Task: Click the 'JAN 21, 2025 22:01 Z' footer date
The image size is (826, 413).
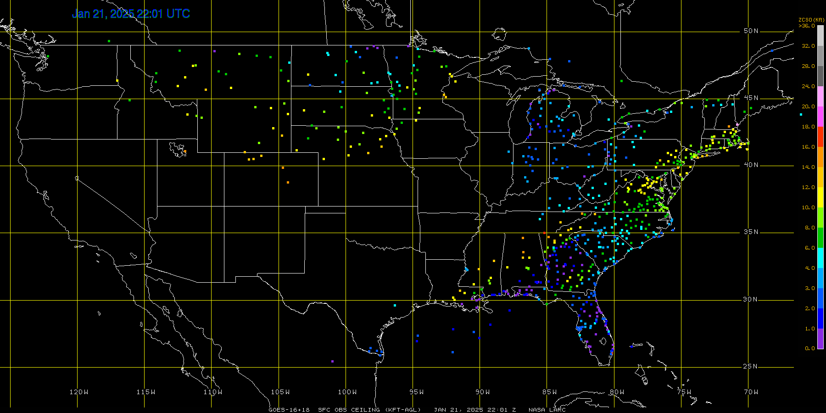Action: click(x=475, y=410)
